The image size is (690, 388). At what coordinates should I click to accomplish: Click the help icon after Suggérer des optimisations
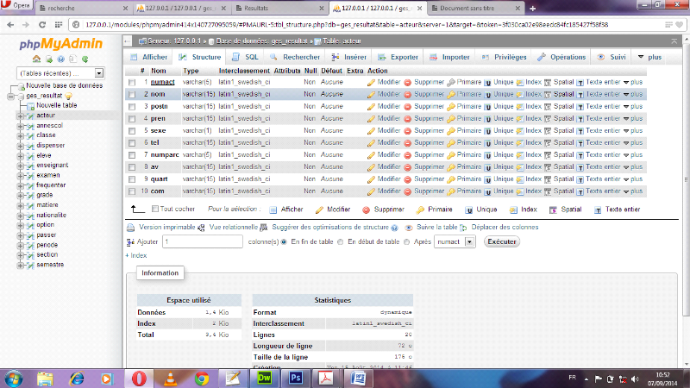pyautogui.click(x=395, y=228)
